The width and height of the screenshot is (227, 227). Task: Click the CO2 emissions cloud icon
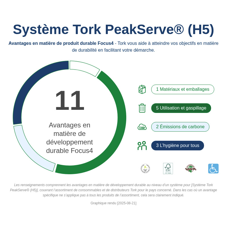click(x=142, y=127)
